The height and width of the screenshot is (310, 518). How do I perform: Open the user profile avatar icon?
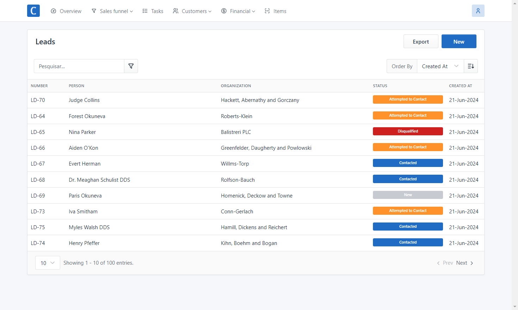tap(478, 11)
